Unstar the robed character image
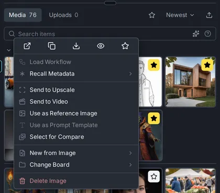The height and width of the screenshot is (193, 220). (154, 118)
